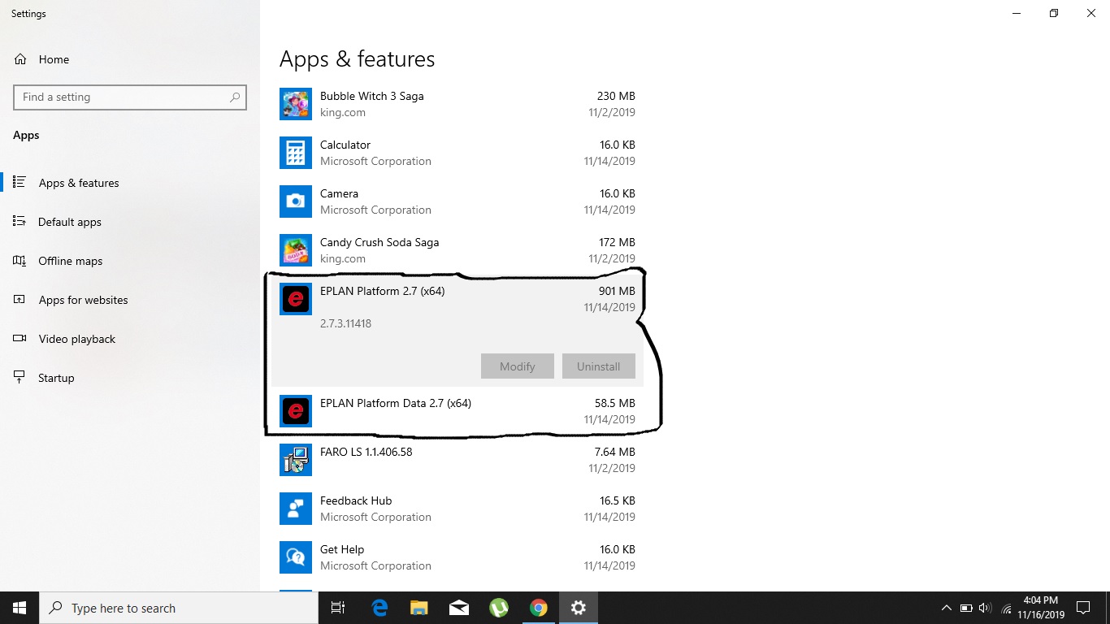Go to Settings Home
This screenshot has width=1110, height=624.
click(130, 59)
